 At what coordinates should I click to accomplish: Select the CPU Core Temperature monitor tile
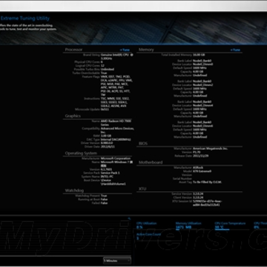click(230, 225)
